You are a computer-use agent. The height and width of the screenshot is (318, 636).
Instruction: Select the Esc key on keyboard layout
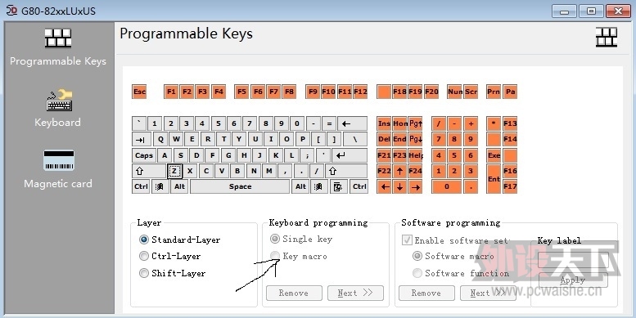tap(139, 92)
